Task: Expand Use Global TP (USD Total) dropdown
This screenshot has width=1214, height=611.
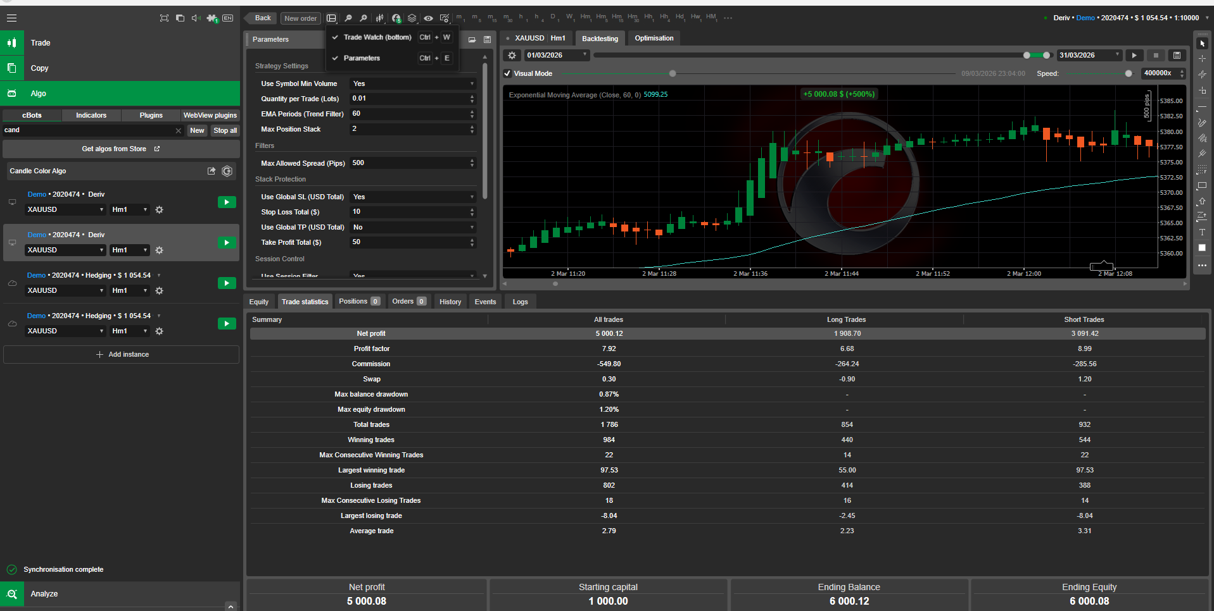Action: click(x=413, y=227)
